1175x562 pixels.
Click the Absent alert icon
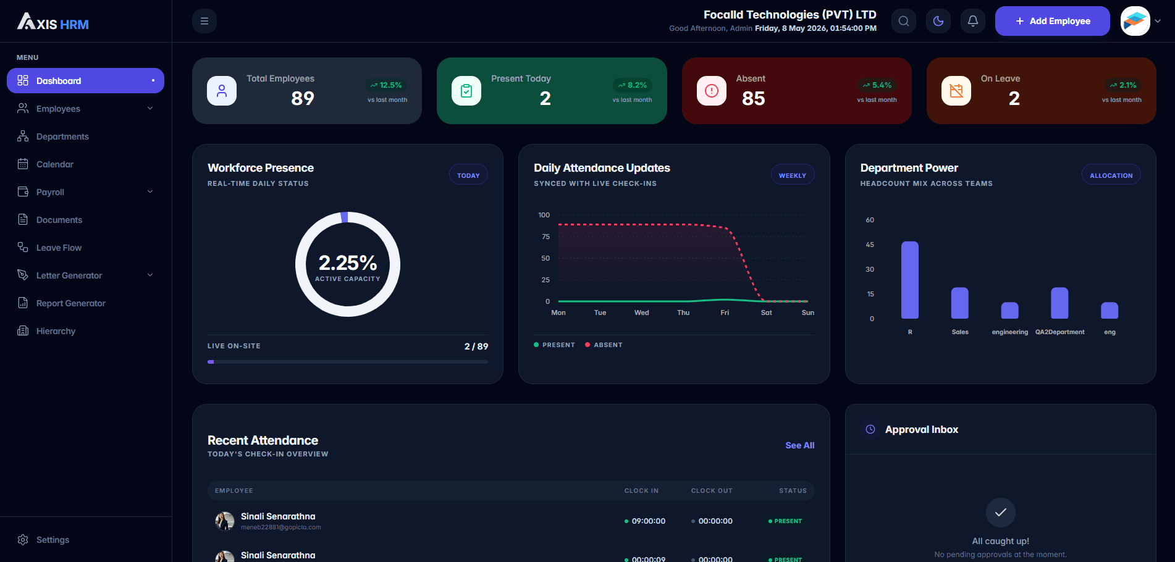coord(712,91)
